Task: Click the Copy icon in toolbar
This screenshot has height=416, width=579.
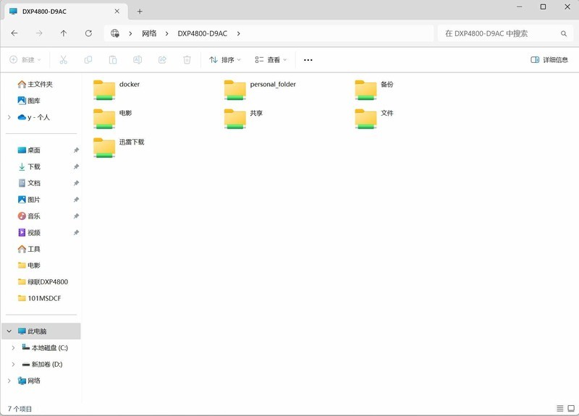Action: [x=88, y=60]
